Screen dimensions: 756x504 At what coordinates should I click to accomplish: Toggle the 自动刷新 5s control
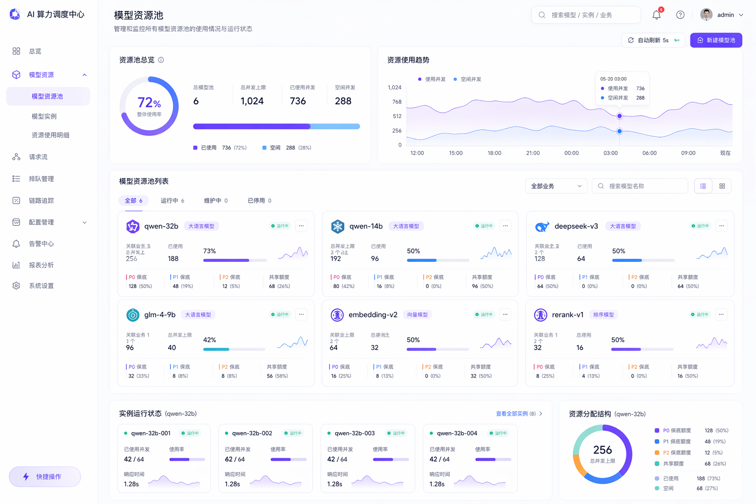point(653,40)
